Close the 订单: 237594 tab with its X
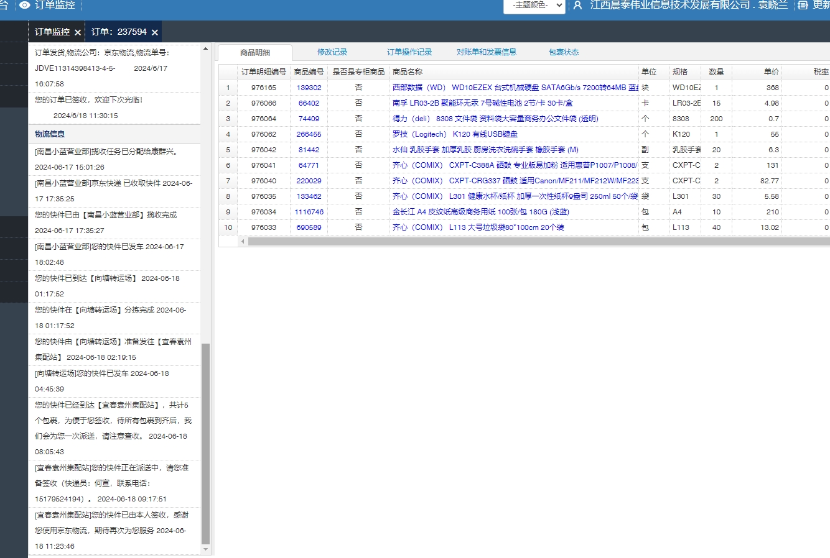Image resolution: width=830 pixels, height=558 pixels. click(x=155, y=32)
